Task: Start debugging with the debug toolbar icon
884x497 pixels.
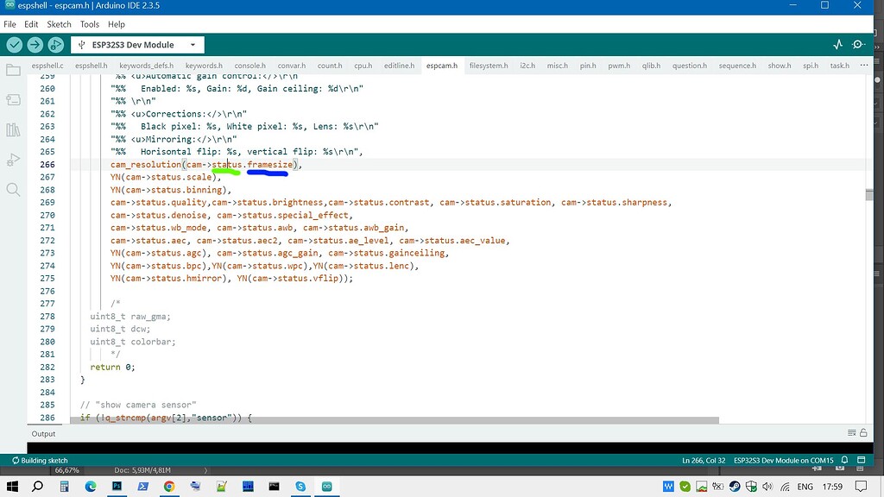Action: coord(57,44)
